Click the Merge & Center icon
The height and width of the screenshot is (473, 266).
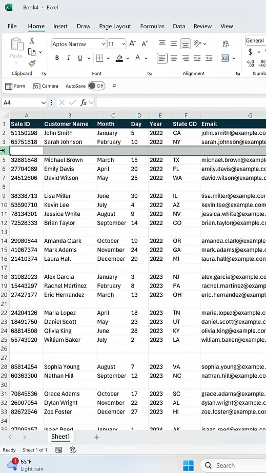click(226, 58)
